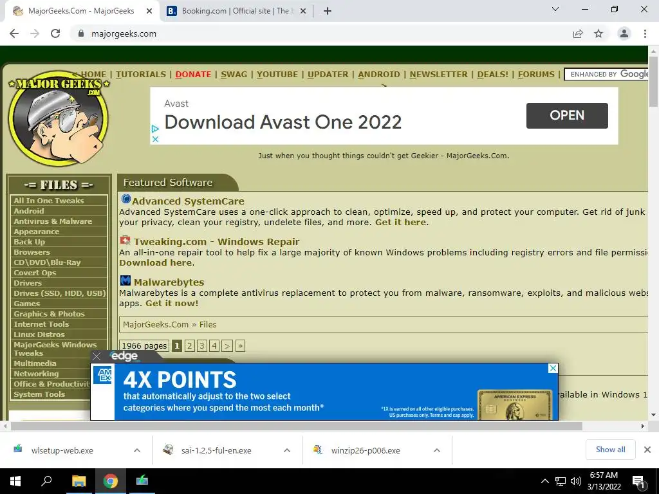Screen dimensions: 659x494
Task: Jump to last page with » button
Action: click(x=240, y=345)
